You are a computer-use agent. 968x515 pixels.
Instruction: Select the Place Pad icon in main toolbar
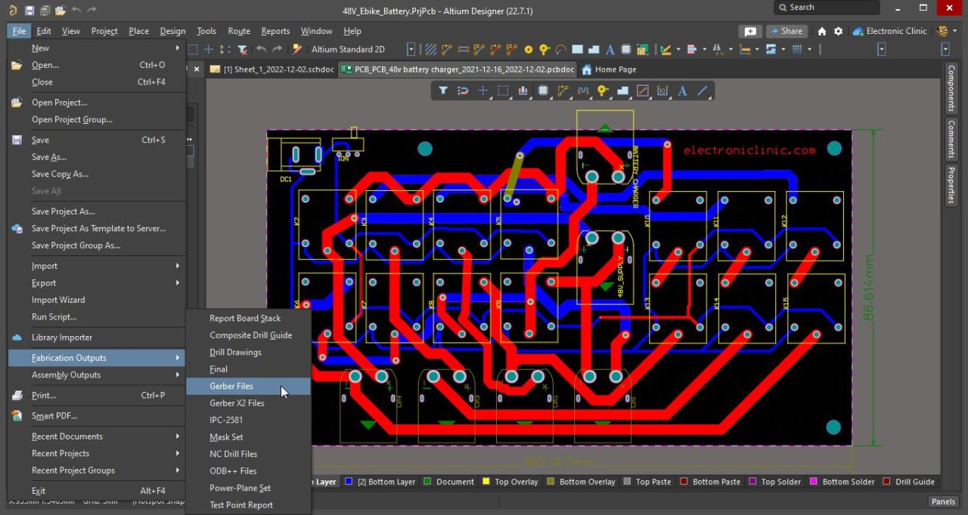point(529,49)
